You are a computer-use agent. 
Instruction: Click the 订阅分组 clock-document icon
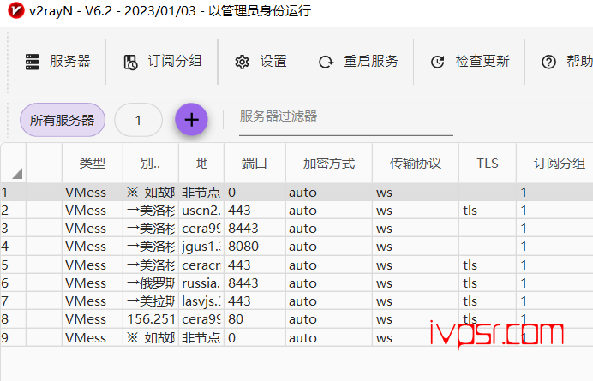coord(130,62)
